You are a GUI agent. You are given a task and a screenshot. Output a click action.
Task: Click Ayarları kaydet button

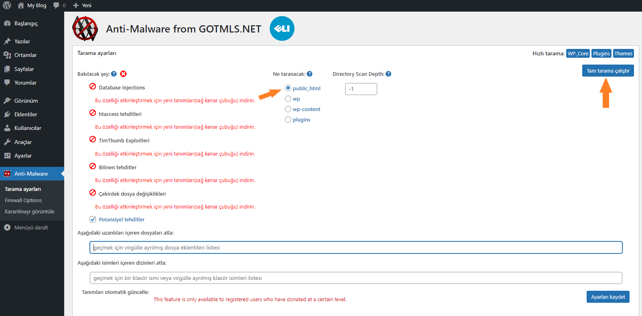608,297
